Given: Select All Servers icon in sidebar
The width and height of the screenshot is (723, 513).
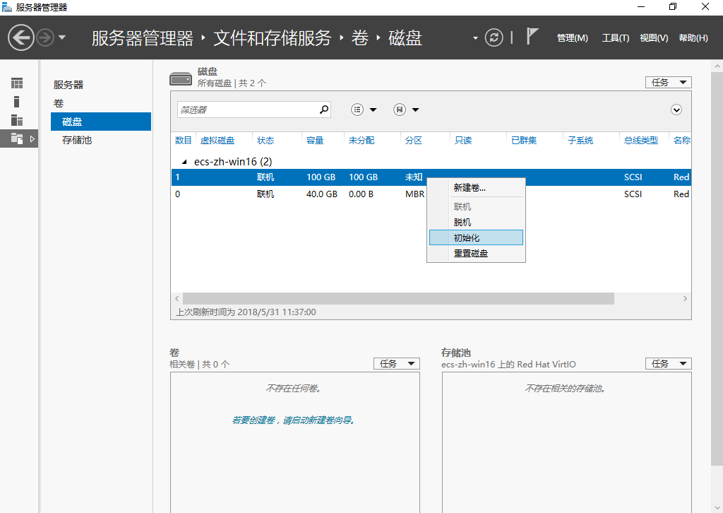Looking at the screenshot, I should click(x=17, y=120).
